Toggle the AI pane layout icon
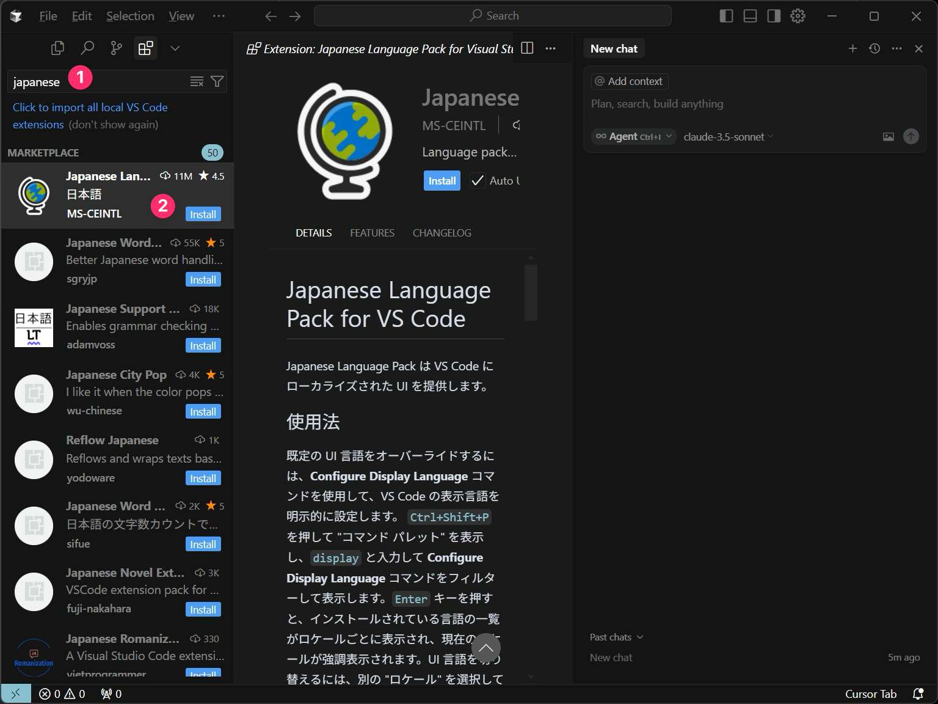This screenshot has height=704, width=938. pyautogui.click(x=774, y=16)
